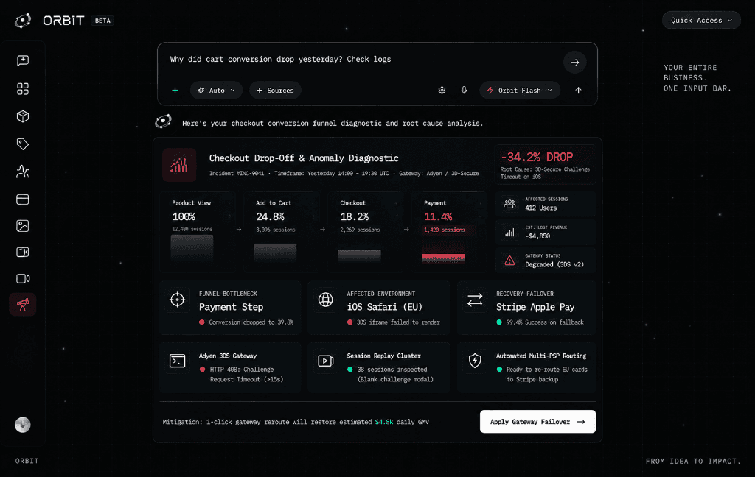Click HTTP 408 Challenge Request Timeout text
Viewport: 755px width, 477px height.
[246, 374]
